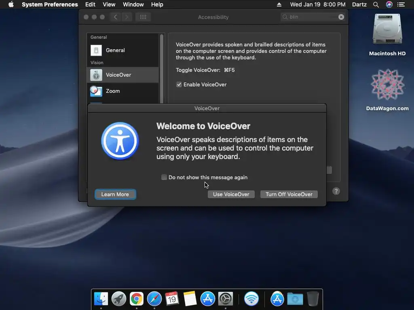
Task: Open Spotlight search magnifier icon
Action: (376, 4)
